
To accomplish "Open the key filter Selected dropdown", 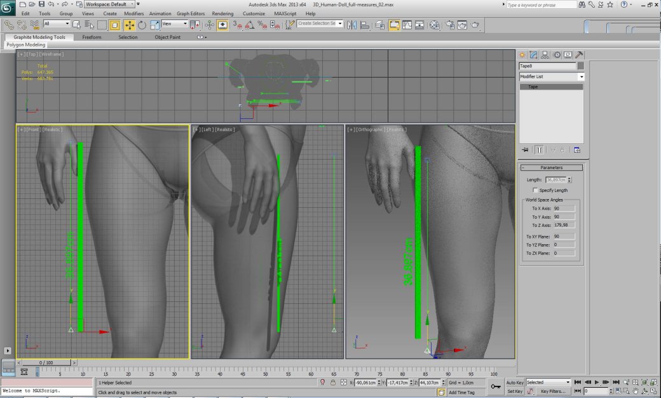I will tap(548, 382).
